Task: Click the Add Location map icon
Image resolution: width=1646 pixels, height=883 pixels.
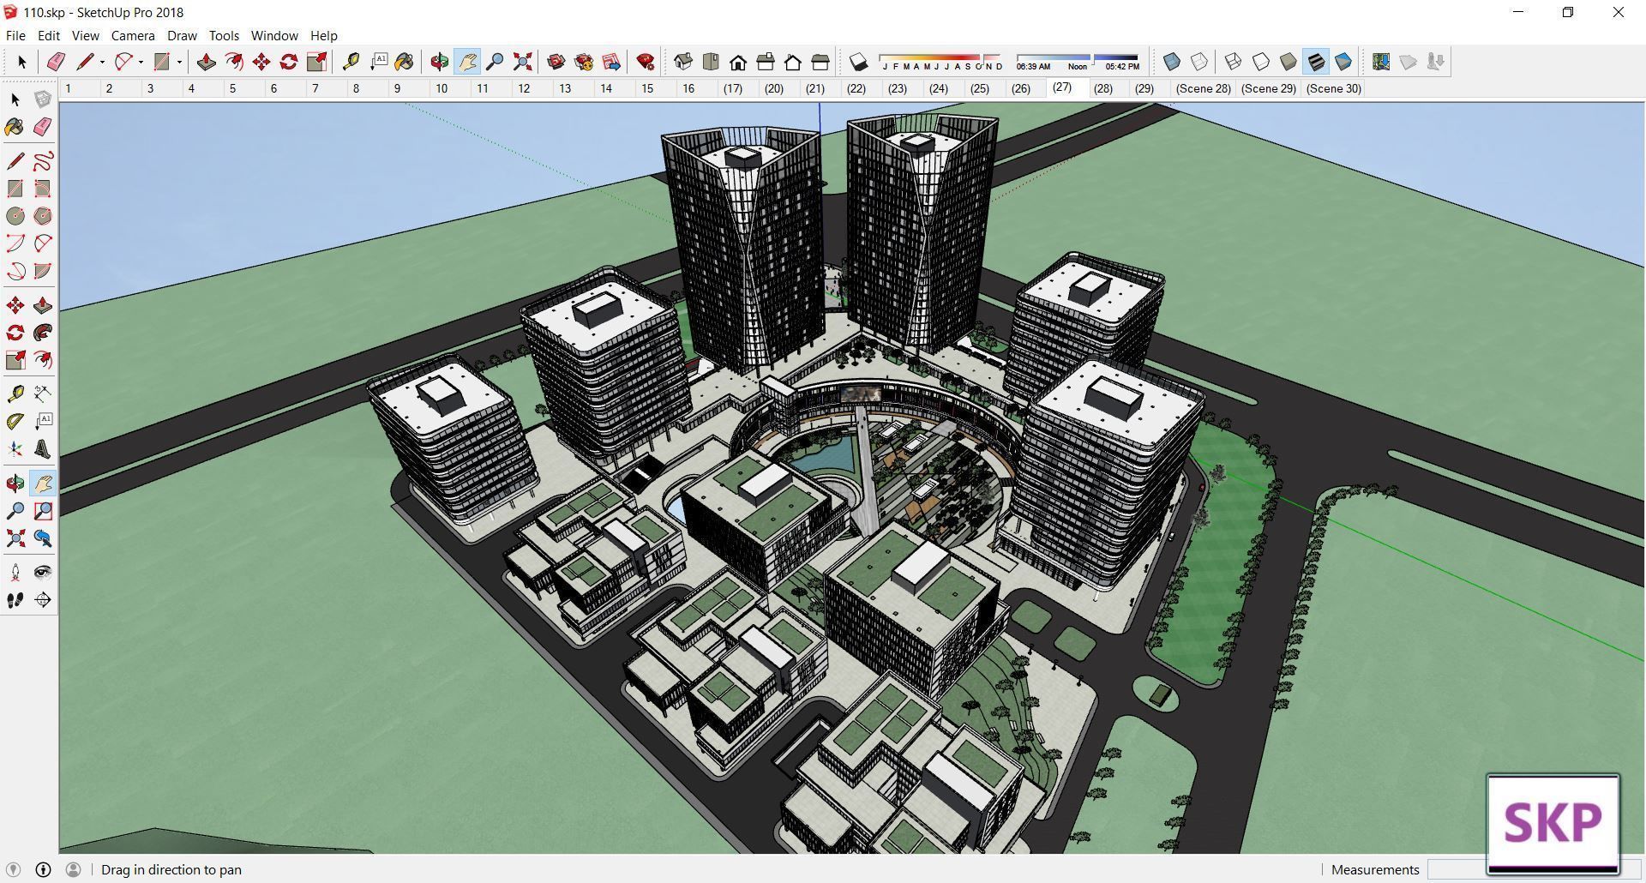Action: point(1380,62)
